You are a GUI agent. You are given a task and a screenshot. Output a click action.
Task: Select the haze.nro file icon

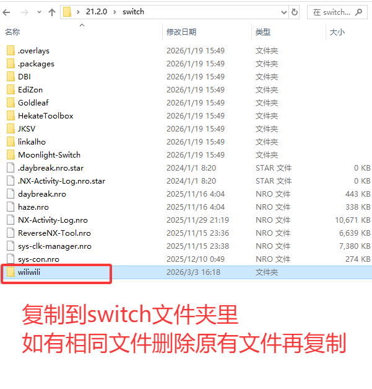tap(11, 207)
